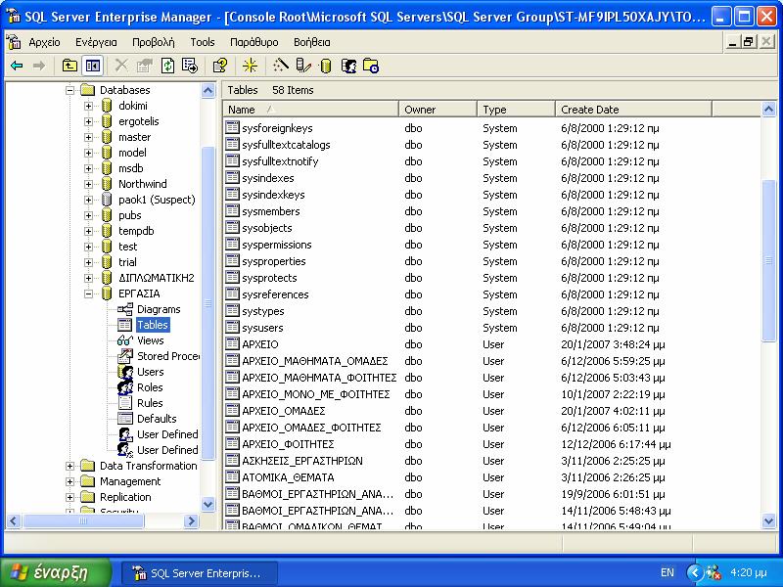Expand the Data Transformation folder node

coord(69,466)
